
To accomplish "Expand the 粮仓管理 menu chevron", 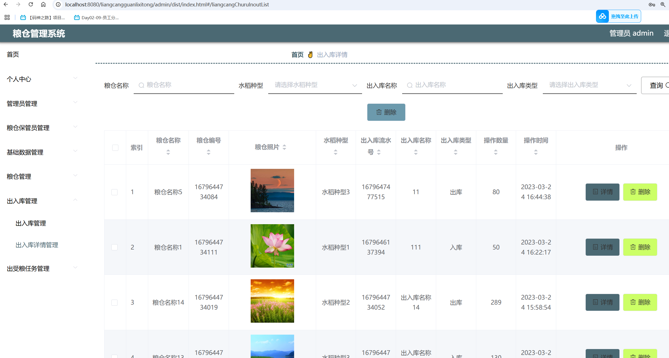I will coord(75,175).
